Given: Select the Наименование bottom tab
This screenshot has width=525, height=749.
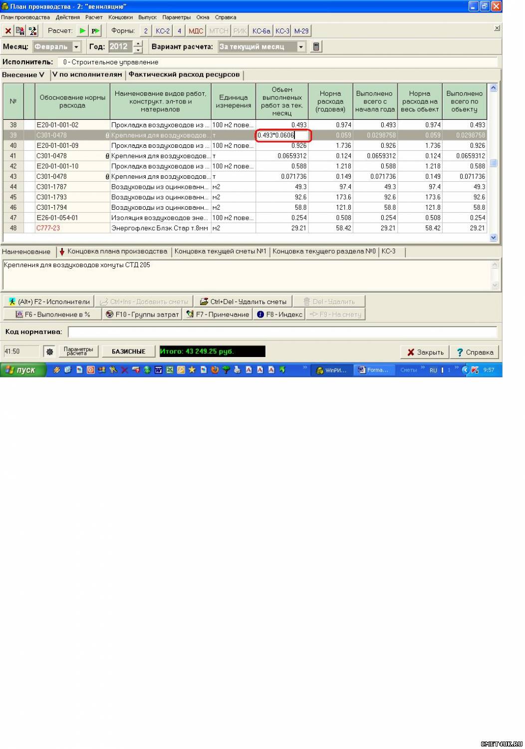Looking at the screenshot, I should (27, 252).
